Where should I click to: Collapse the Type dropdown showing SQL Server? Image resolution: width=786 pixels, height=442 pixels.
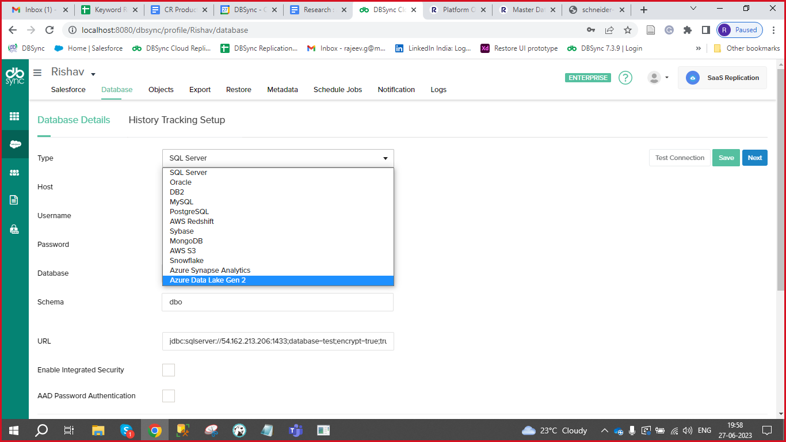[x=278, y=158]
